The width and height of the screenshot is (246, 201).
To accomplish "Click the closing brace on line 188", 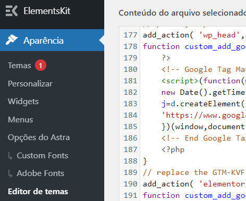I will pyautogui.click(x=145, y=161).
